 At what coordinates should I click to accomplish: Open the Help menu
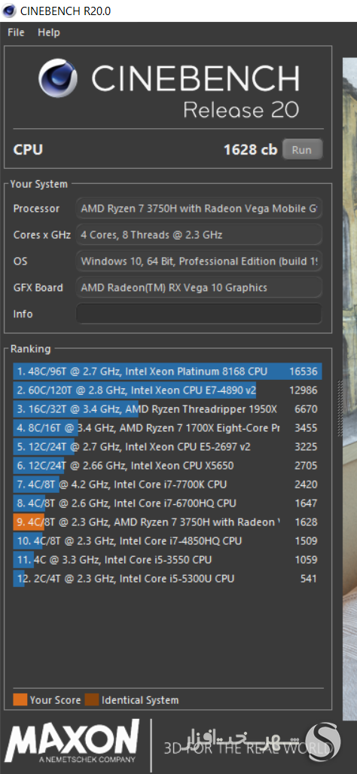tap(49, 32)
